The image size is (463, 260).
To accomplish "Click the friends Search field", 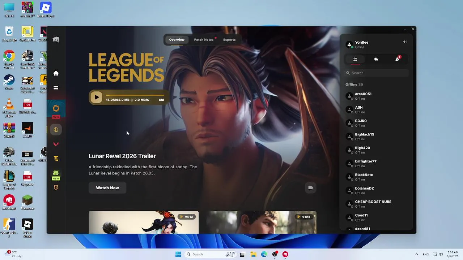I will click(376, 73).
